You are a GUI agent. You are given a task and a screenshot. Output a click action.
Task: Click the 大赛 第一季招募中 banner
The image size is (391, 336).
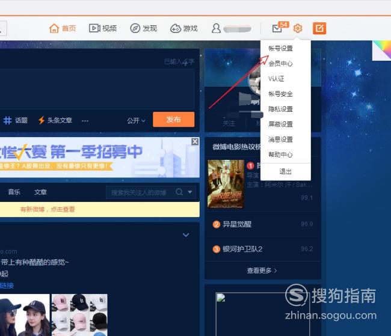coord(100,157)
